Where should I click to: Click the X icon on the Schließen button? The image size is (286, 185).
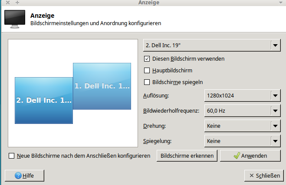[x=252, y=175]
